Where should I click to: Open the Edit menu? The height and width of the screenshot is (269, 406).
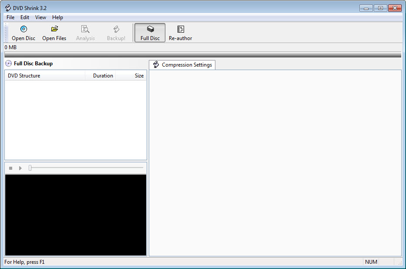(x=25, y=17)
